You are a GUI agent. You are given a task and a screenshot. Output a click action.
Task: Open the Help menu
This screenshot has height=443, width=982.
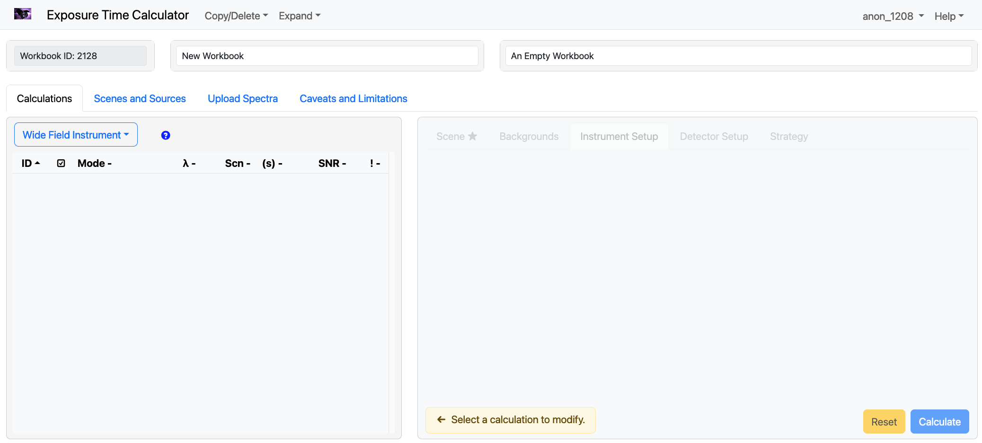(x=948, y=16)
